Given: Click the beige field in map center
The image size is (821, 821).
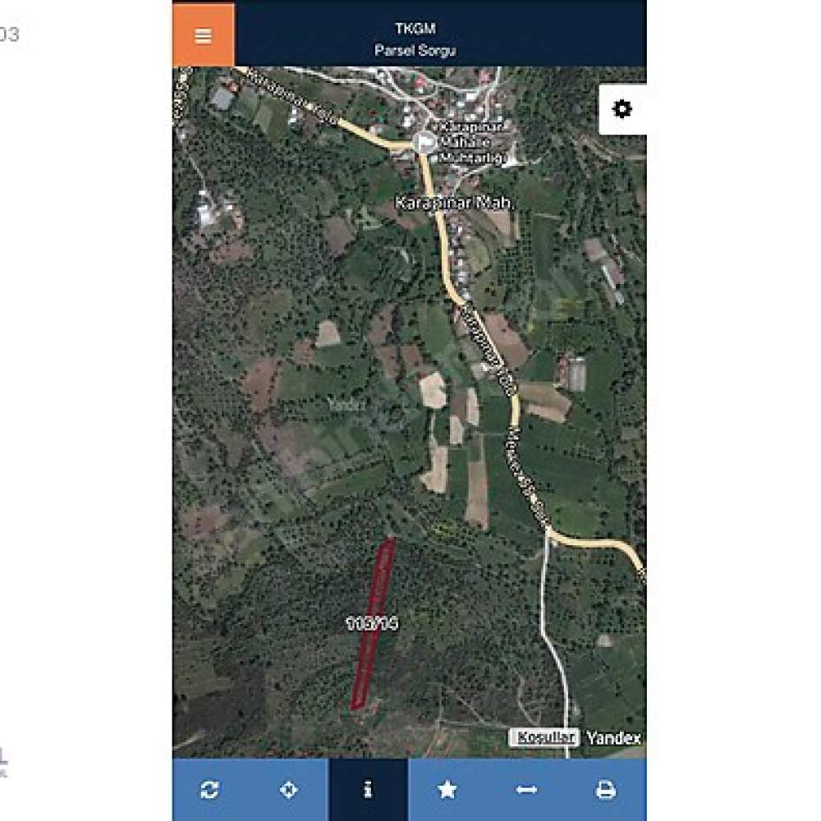Looking at the screenshot, I should click(x=433, y=390).
